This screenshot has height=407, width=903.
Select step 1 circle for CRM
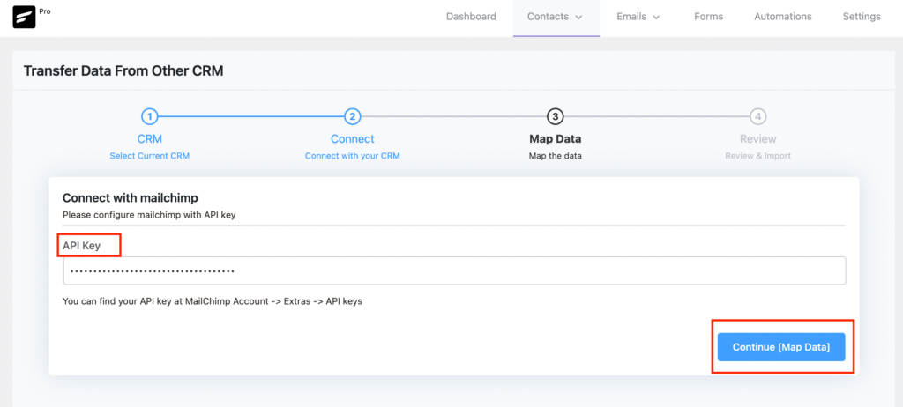(x=150, y=117)
